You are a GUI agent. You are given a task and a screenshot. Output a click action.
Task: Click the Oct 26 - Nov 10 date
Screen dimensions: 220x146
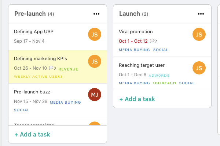pos(30,68)
